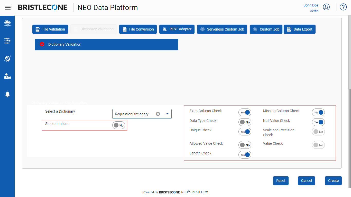The height and width of the screenshot is (197, 351).
Task: Open the hamburger navigation menu
Action: pyautogui.click(x=8, y=8)
